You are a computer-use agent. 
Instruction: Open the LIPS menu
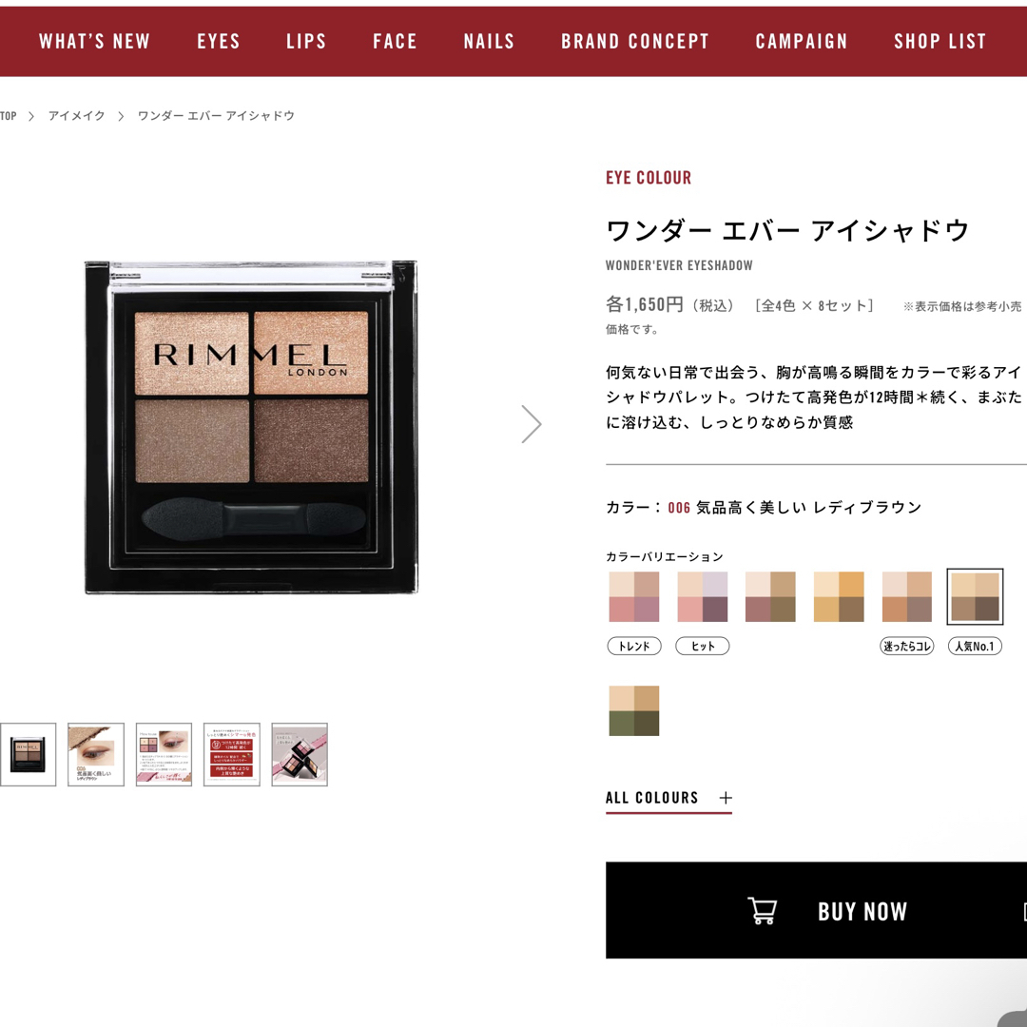point(306,41)
